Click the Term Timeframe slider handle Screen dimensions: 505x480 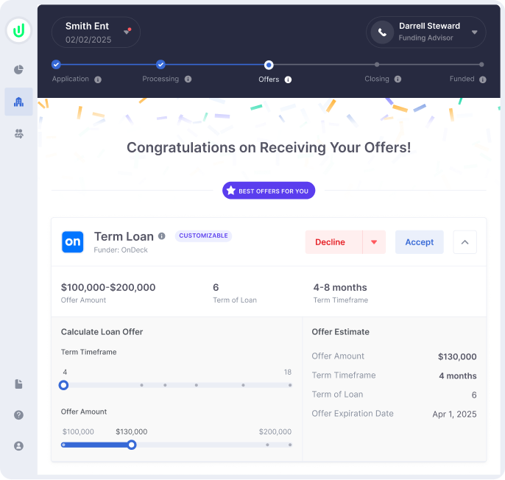[64, 385]
